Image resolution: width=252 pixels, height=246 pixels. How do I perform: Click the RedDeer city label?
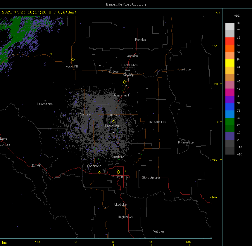click(x=129, y=75)
